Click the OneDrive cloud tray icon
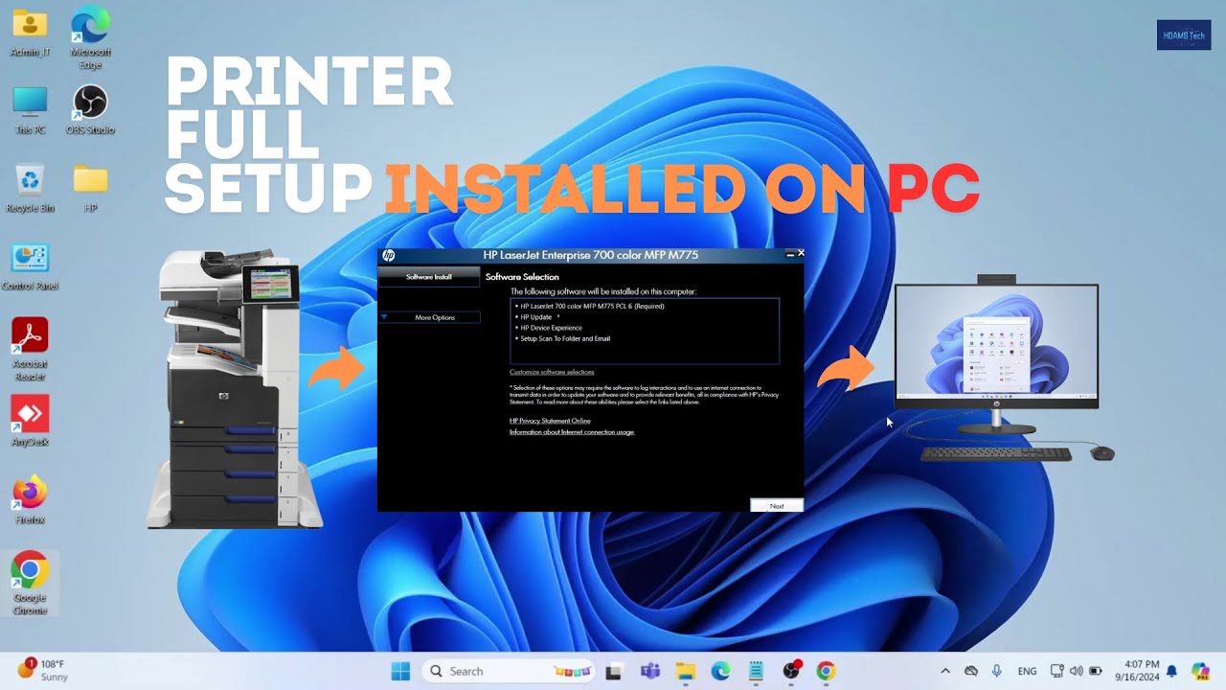The height and width of the screenshot is (690, 1226). [971, 671]
